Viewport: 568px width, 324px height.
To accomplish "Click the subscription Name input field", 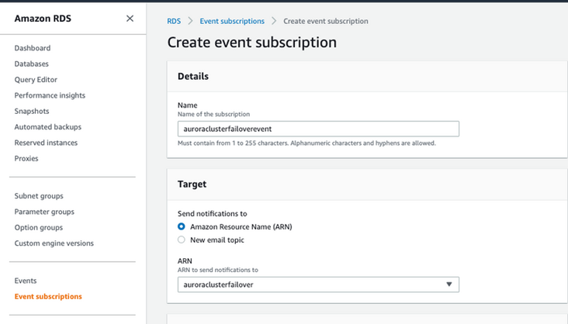I will (318, 129).
